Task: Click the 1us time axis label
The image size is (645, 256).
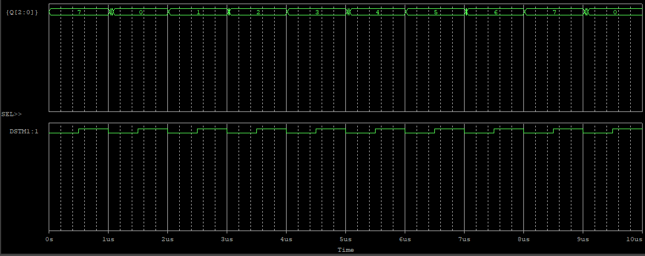Action: [x=108, y=239]
